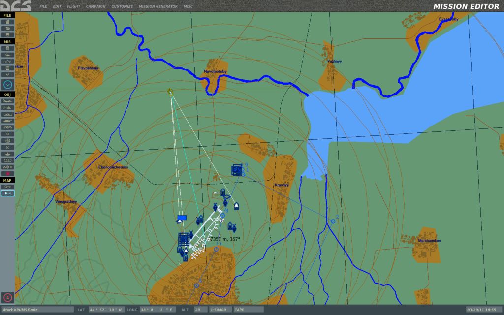504x315 pixels.
Task: Select waypoint 2 on the map route
Action: (x=333, y=221)
